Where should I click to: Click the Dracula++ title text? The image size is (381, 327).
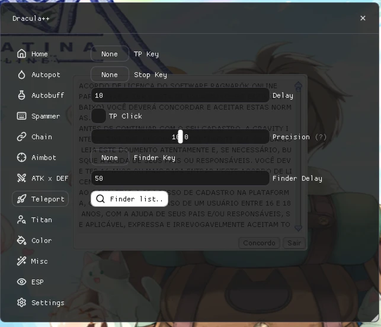[x=31, y=18]
